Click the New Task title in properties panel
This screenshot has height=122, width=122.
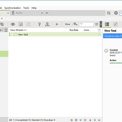point(110,31)
